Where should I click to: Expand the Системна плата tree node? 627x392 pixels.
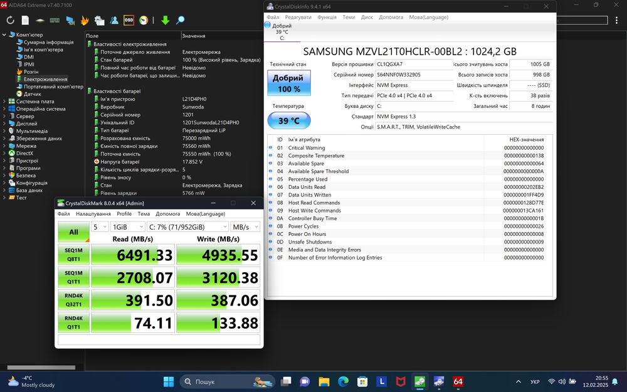pyautogui.click(x=4, y=102)
